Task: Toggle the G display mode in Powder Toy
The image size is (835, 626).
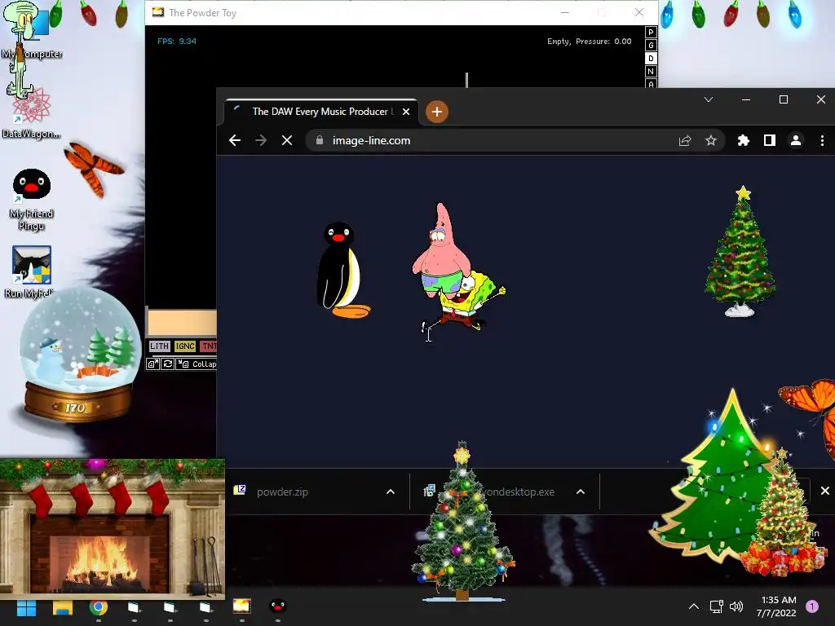Action: coord(651,46)
